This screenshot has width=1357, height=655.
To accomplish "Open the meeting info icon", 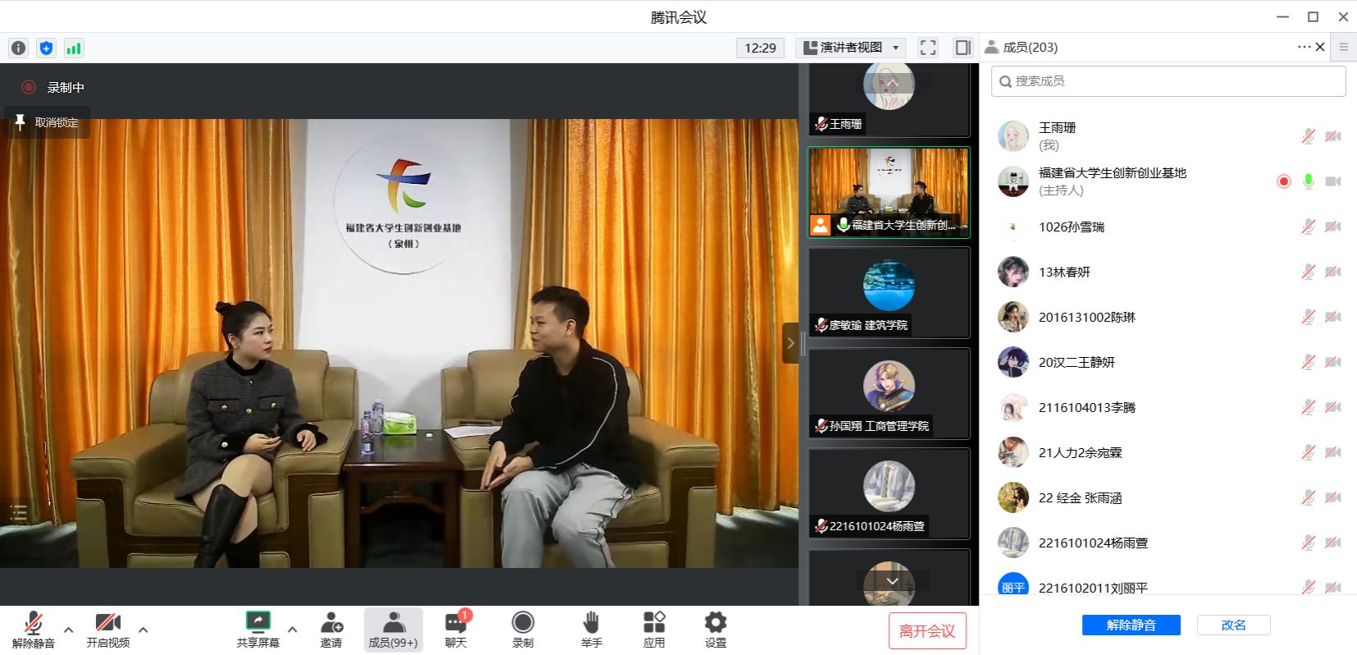I will tap(18, 48).
